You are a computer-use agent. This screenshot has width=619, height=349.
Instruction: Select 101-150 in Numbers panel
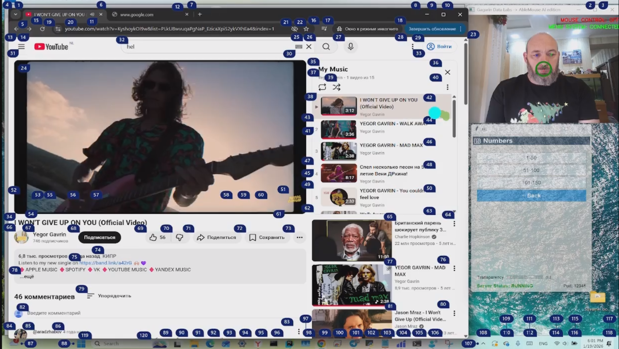pyautogui.click(x=531, y=183)
